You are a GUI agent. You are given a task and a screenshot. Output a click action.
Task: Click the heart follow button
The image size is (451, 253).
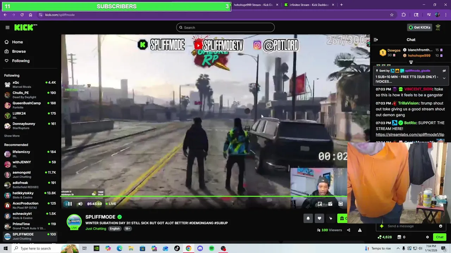pyautogui.click(x=319, y=219)
